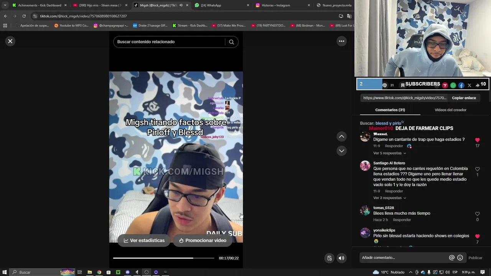Screen dimensions: 491x276
Task: Switch to the 'Hijo mio - Stiven mesa' tab
Action: [101, 5]
